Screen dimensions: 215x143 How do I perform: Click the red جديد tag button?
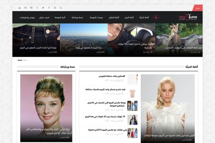(197, 8)
